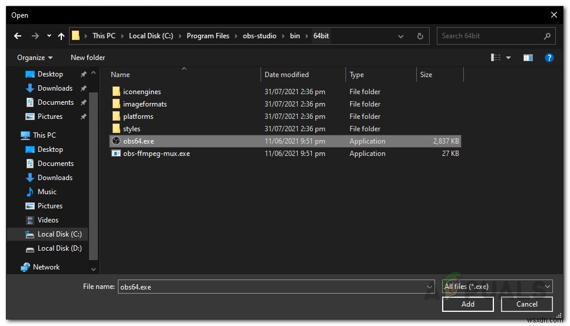Open the help question mark icon

[x=549, y=58]
